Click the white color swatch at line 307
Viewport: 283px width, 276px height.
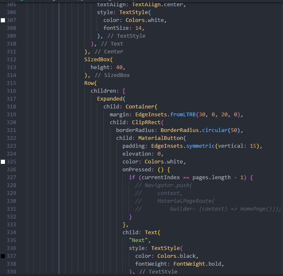[x=3, y=20]
